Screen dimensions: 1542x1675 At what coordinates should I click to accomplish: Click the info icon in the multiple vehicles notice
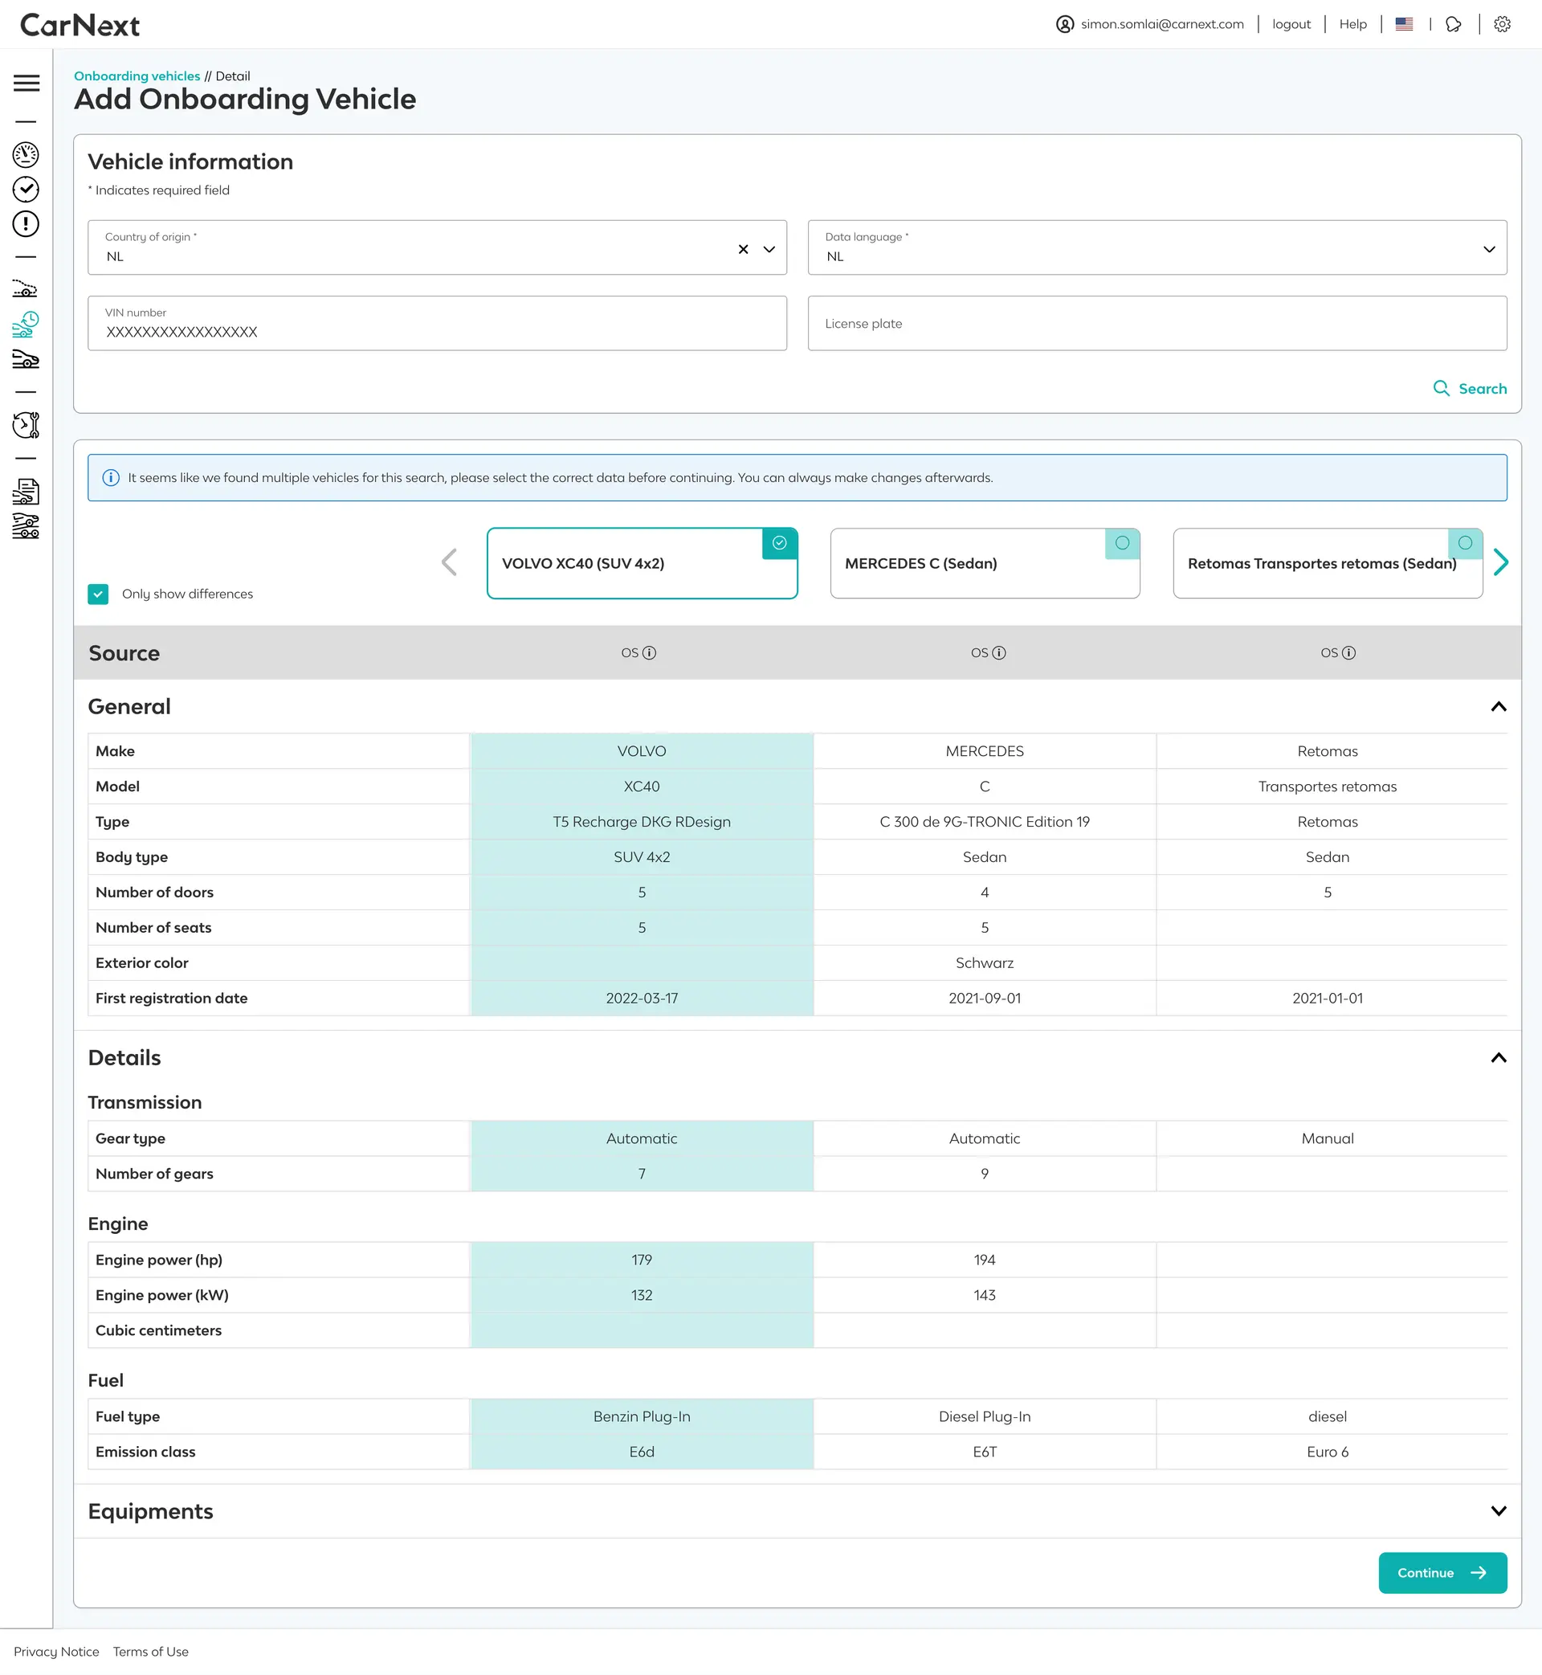tap(110, 477)
